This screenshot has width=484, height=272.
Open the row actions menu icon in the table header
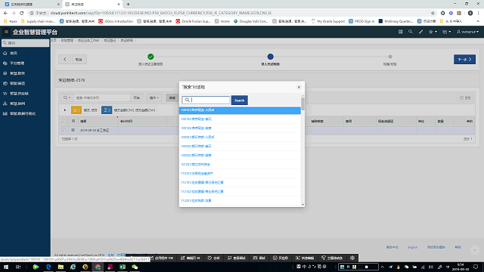73,121
